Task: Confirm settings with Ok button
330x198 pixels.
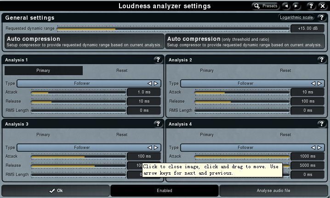Action: click(x=56, y=191)
